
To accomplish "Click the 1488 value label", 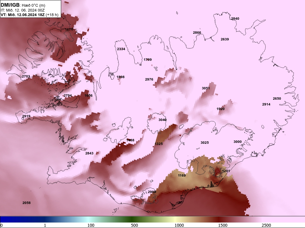I will (130, 140).
